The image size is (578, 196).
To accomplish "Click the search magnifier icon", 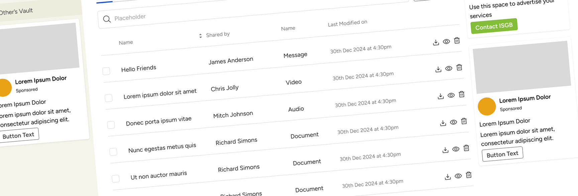I will click(107, 19).
